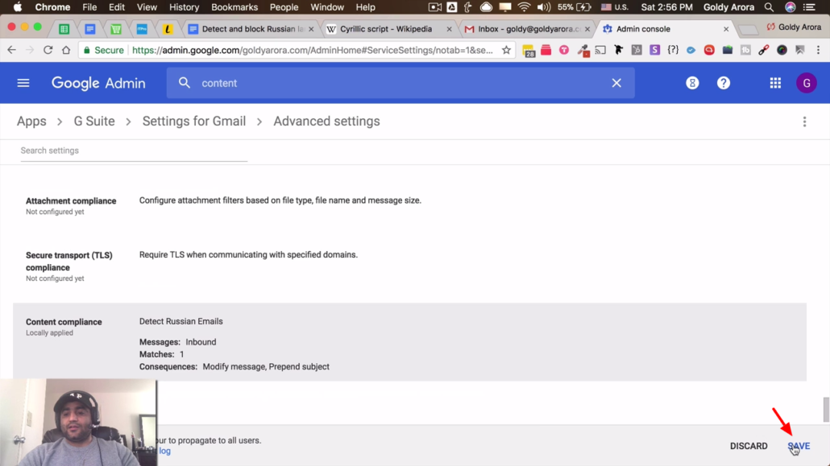Click the volume icon in menu bar
This screenshot has height=466, width=830.
543,7
